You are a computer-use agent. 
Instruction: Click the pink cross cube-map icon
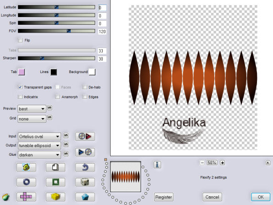point(26,197)
